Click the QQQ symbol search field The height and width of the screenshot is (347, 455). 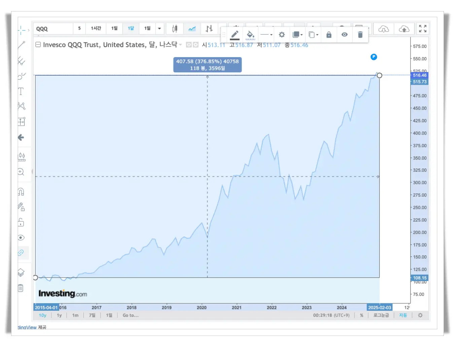tap(53, 29)
